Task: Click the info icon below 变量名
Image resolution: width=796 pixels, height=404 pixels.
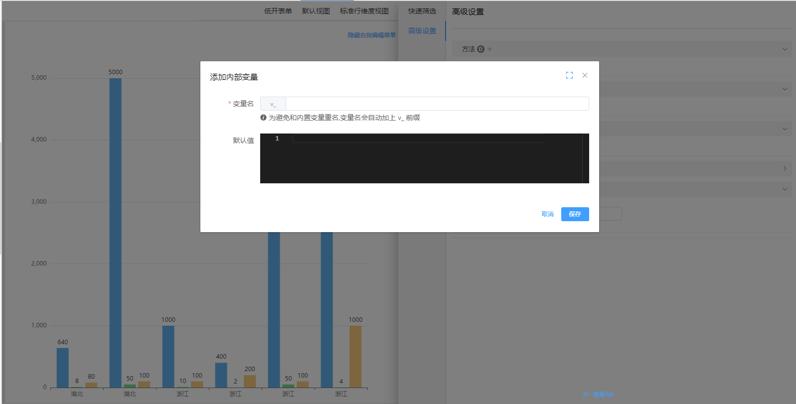Action: [x=263, y=118]
